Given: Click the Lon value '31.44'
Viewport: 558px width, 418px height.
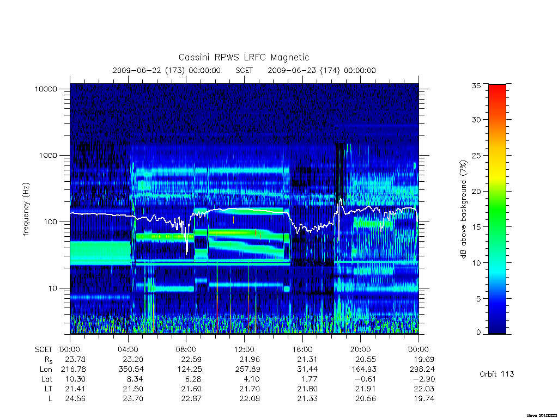Looking at the screenshot, I should pyautogui.click(x=307, y=370).
